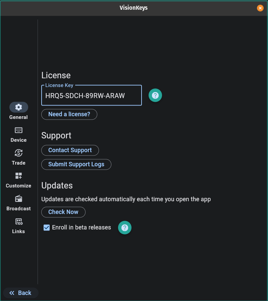Screen dimensions: 268x301
Task: Open the Trade dollar-sync icon
Action: pyautogui.click(x=18, y=153)
